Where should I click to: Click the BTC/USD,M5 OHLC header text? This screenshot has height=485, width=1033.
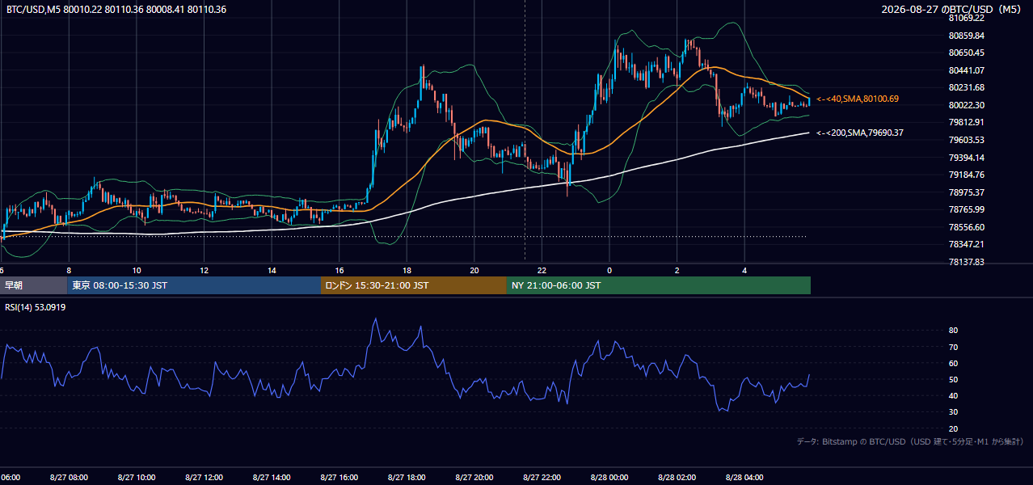point(116,10)
